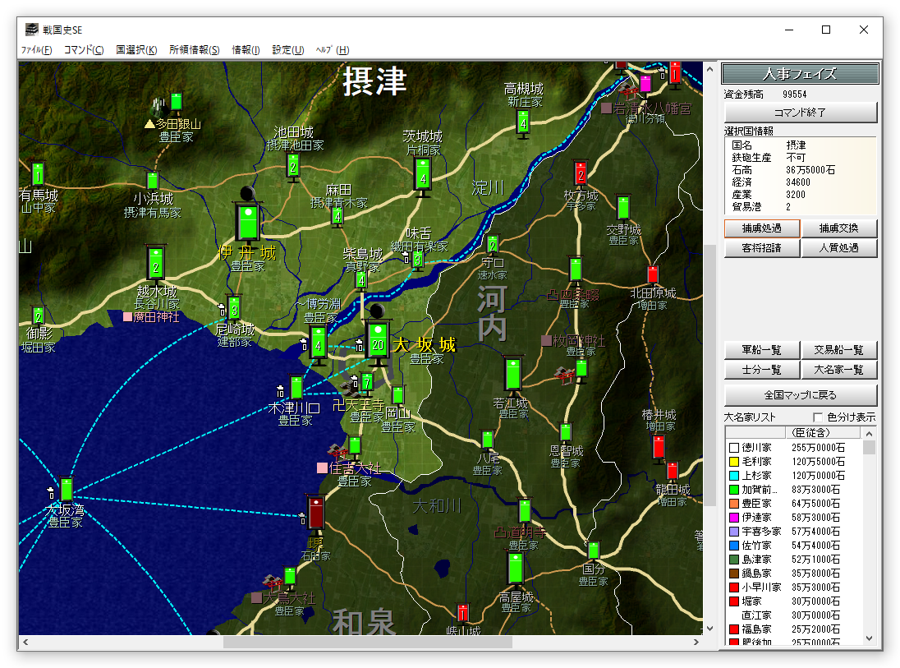Select the dark red Sakai castle banner
Image resolution: width=900 pixels, height=668 pixels.
click(315, 513)
